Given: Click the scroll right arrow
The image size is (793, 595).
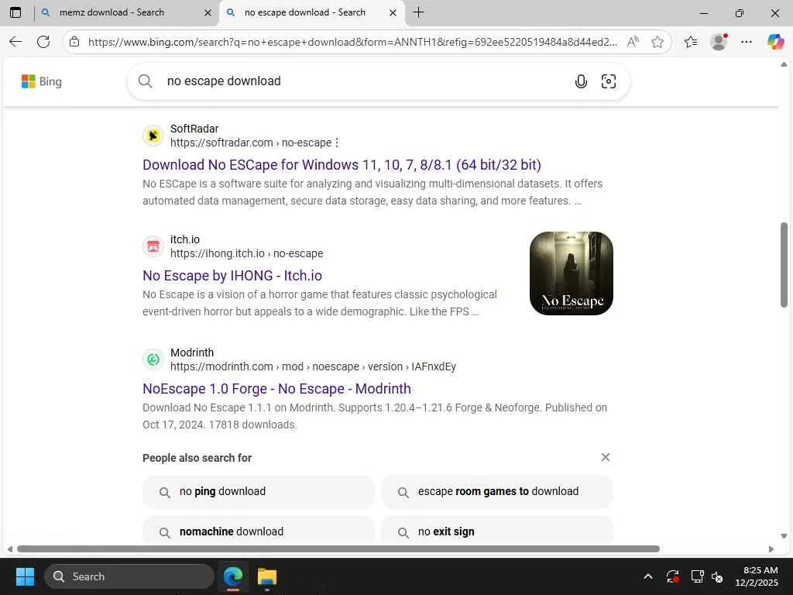Looking at the screenshot, I should pos(771,549).
